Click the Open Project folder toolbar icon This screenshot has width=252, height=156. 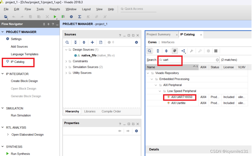[x=6, y=17]
